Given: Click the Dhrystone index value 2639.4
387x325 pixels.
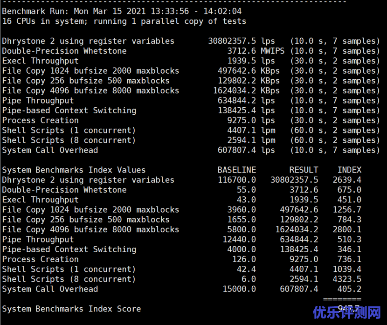Looking at the screenshot, I should point(347,180).
